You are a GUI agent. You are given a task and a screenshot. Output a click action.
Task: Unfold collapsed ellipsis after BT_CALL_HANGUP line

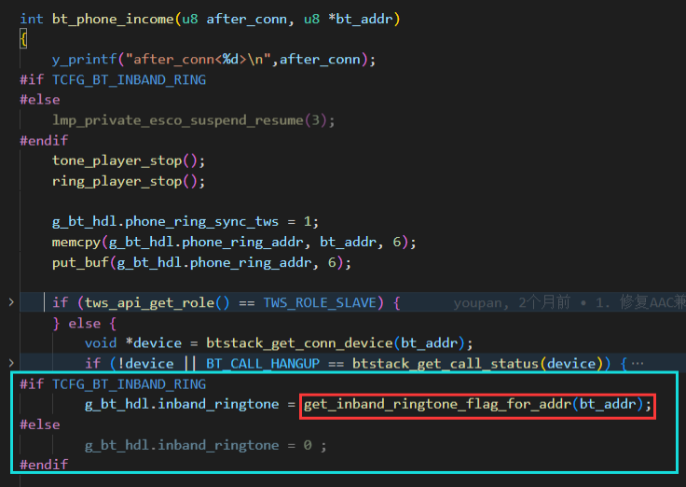click(x=638, y=364)
